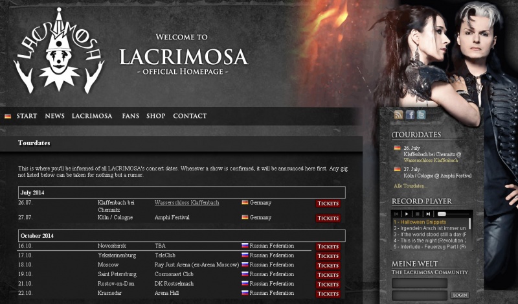Skip to previous track in record player
This screenshot has width=518, height=304.
click(x=396, y=214)
